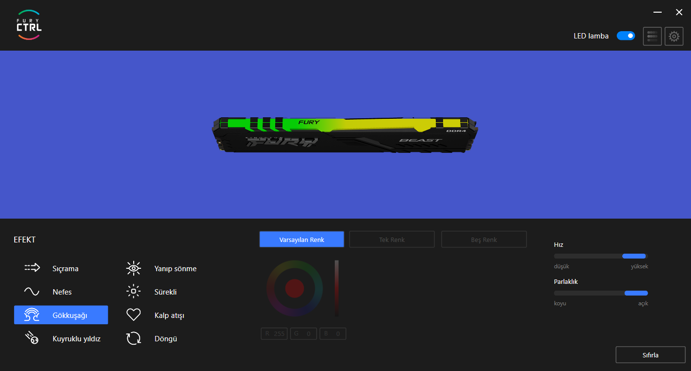Open the settings gear menu
The width and height of the screenshot is (691, 371).
pyautogui.click(x=674, y=36)
